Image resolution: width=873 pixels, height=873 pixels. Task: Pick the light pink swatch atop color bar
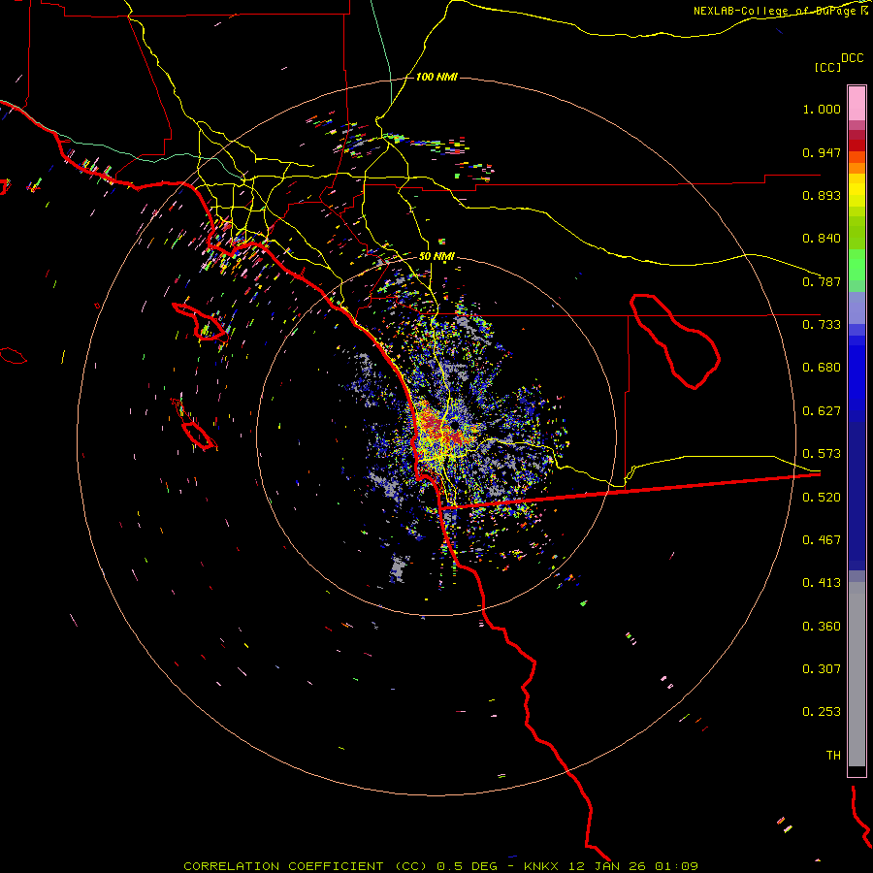tap(857, 103)
